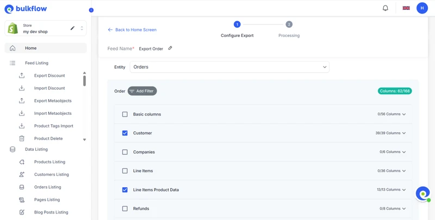The width and height of the screenshot is (435, 220).
Task: Click the Product Delete trash icon
Action: (x=22, y=138)
